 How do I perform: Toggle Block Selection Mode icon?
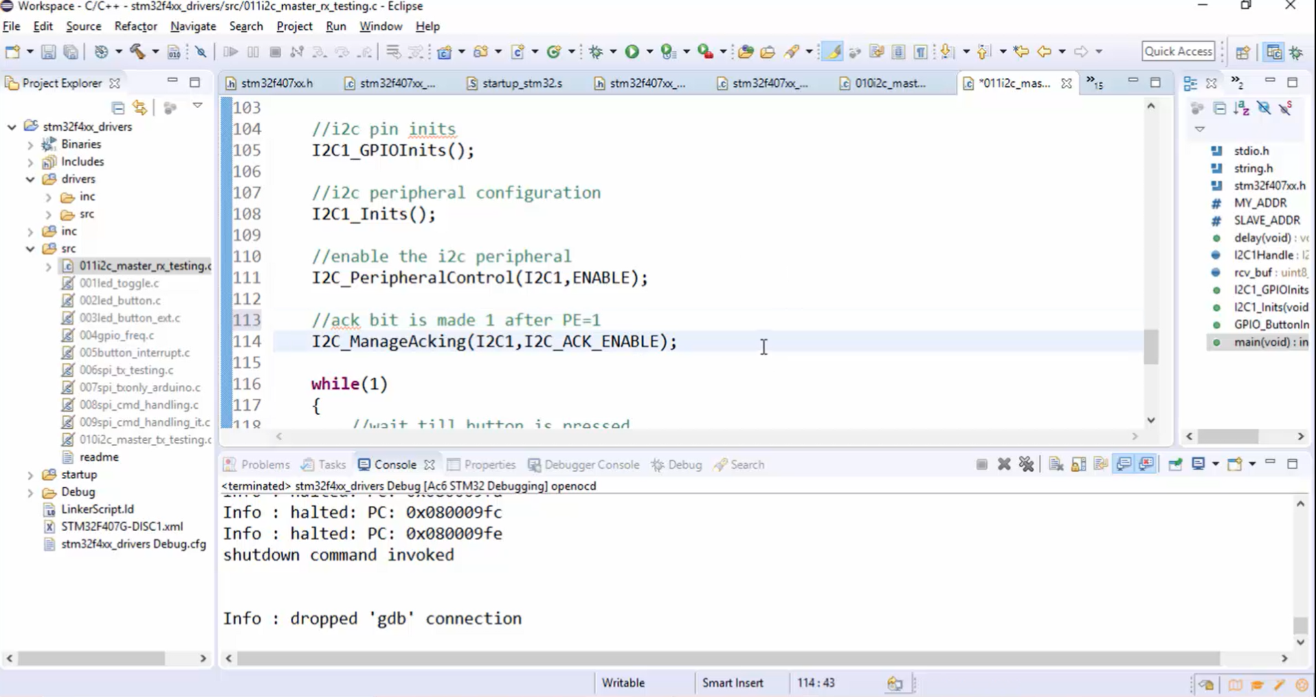(x=898, y=52)
